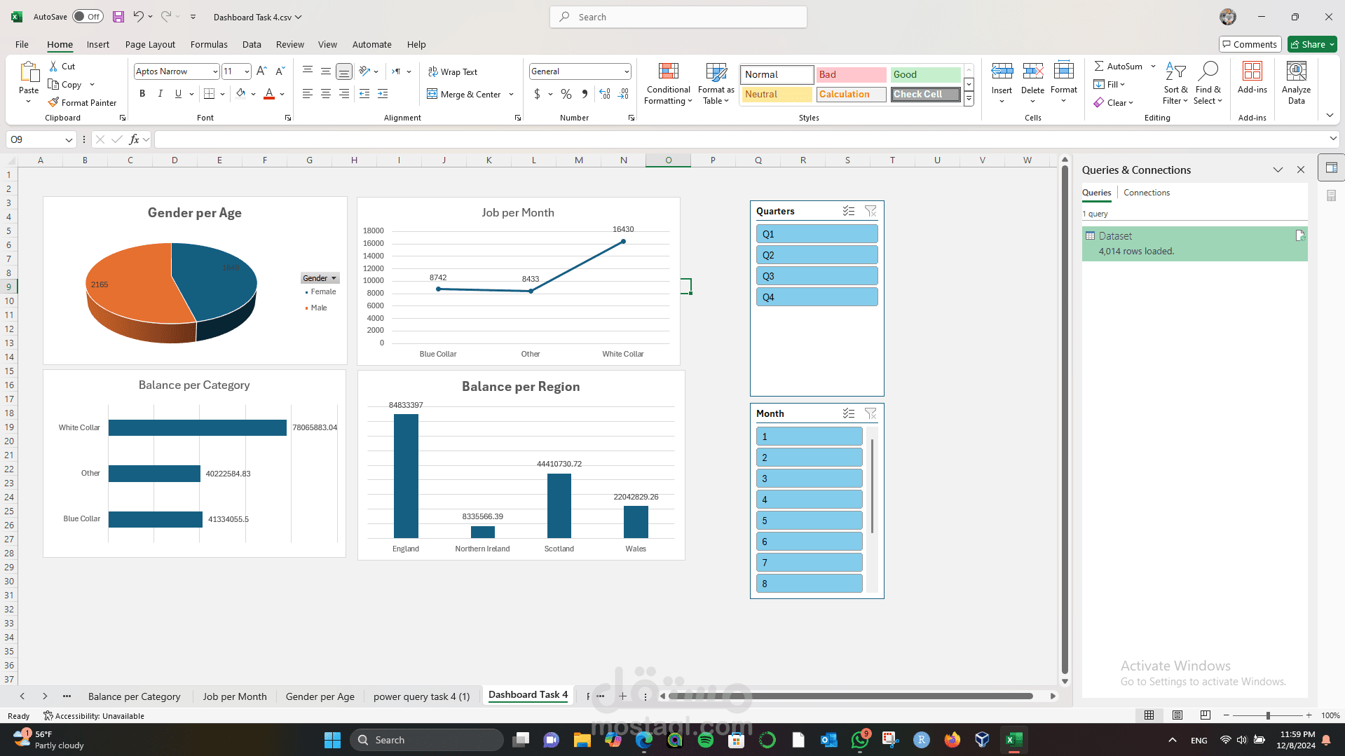Click the Comma Style icon
The image size is (1345, 756).
click(585, 94)
